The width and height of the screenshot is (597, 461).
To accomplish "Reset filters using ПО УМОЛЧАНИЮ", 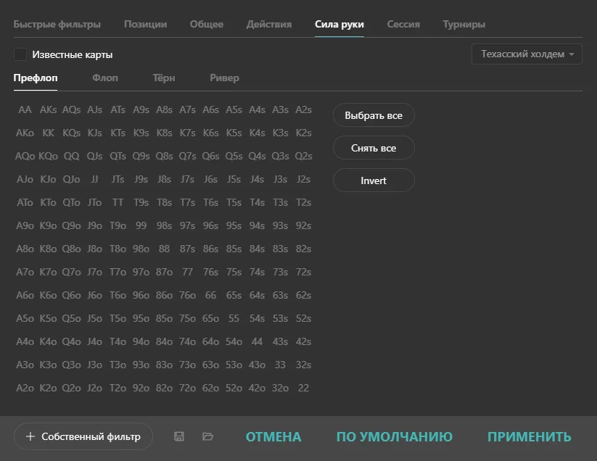I will click(394, 436).
